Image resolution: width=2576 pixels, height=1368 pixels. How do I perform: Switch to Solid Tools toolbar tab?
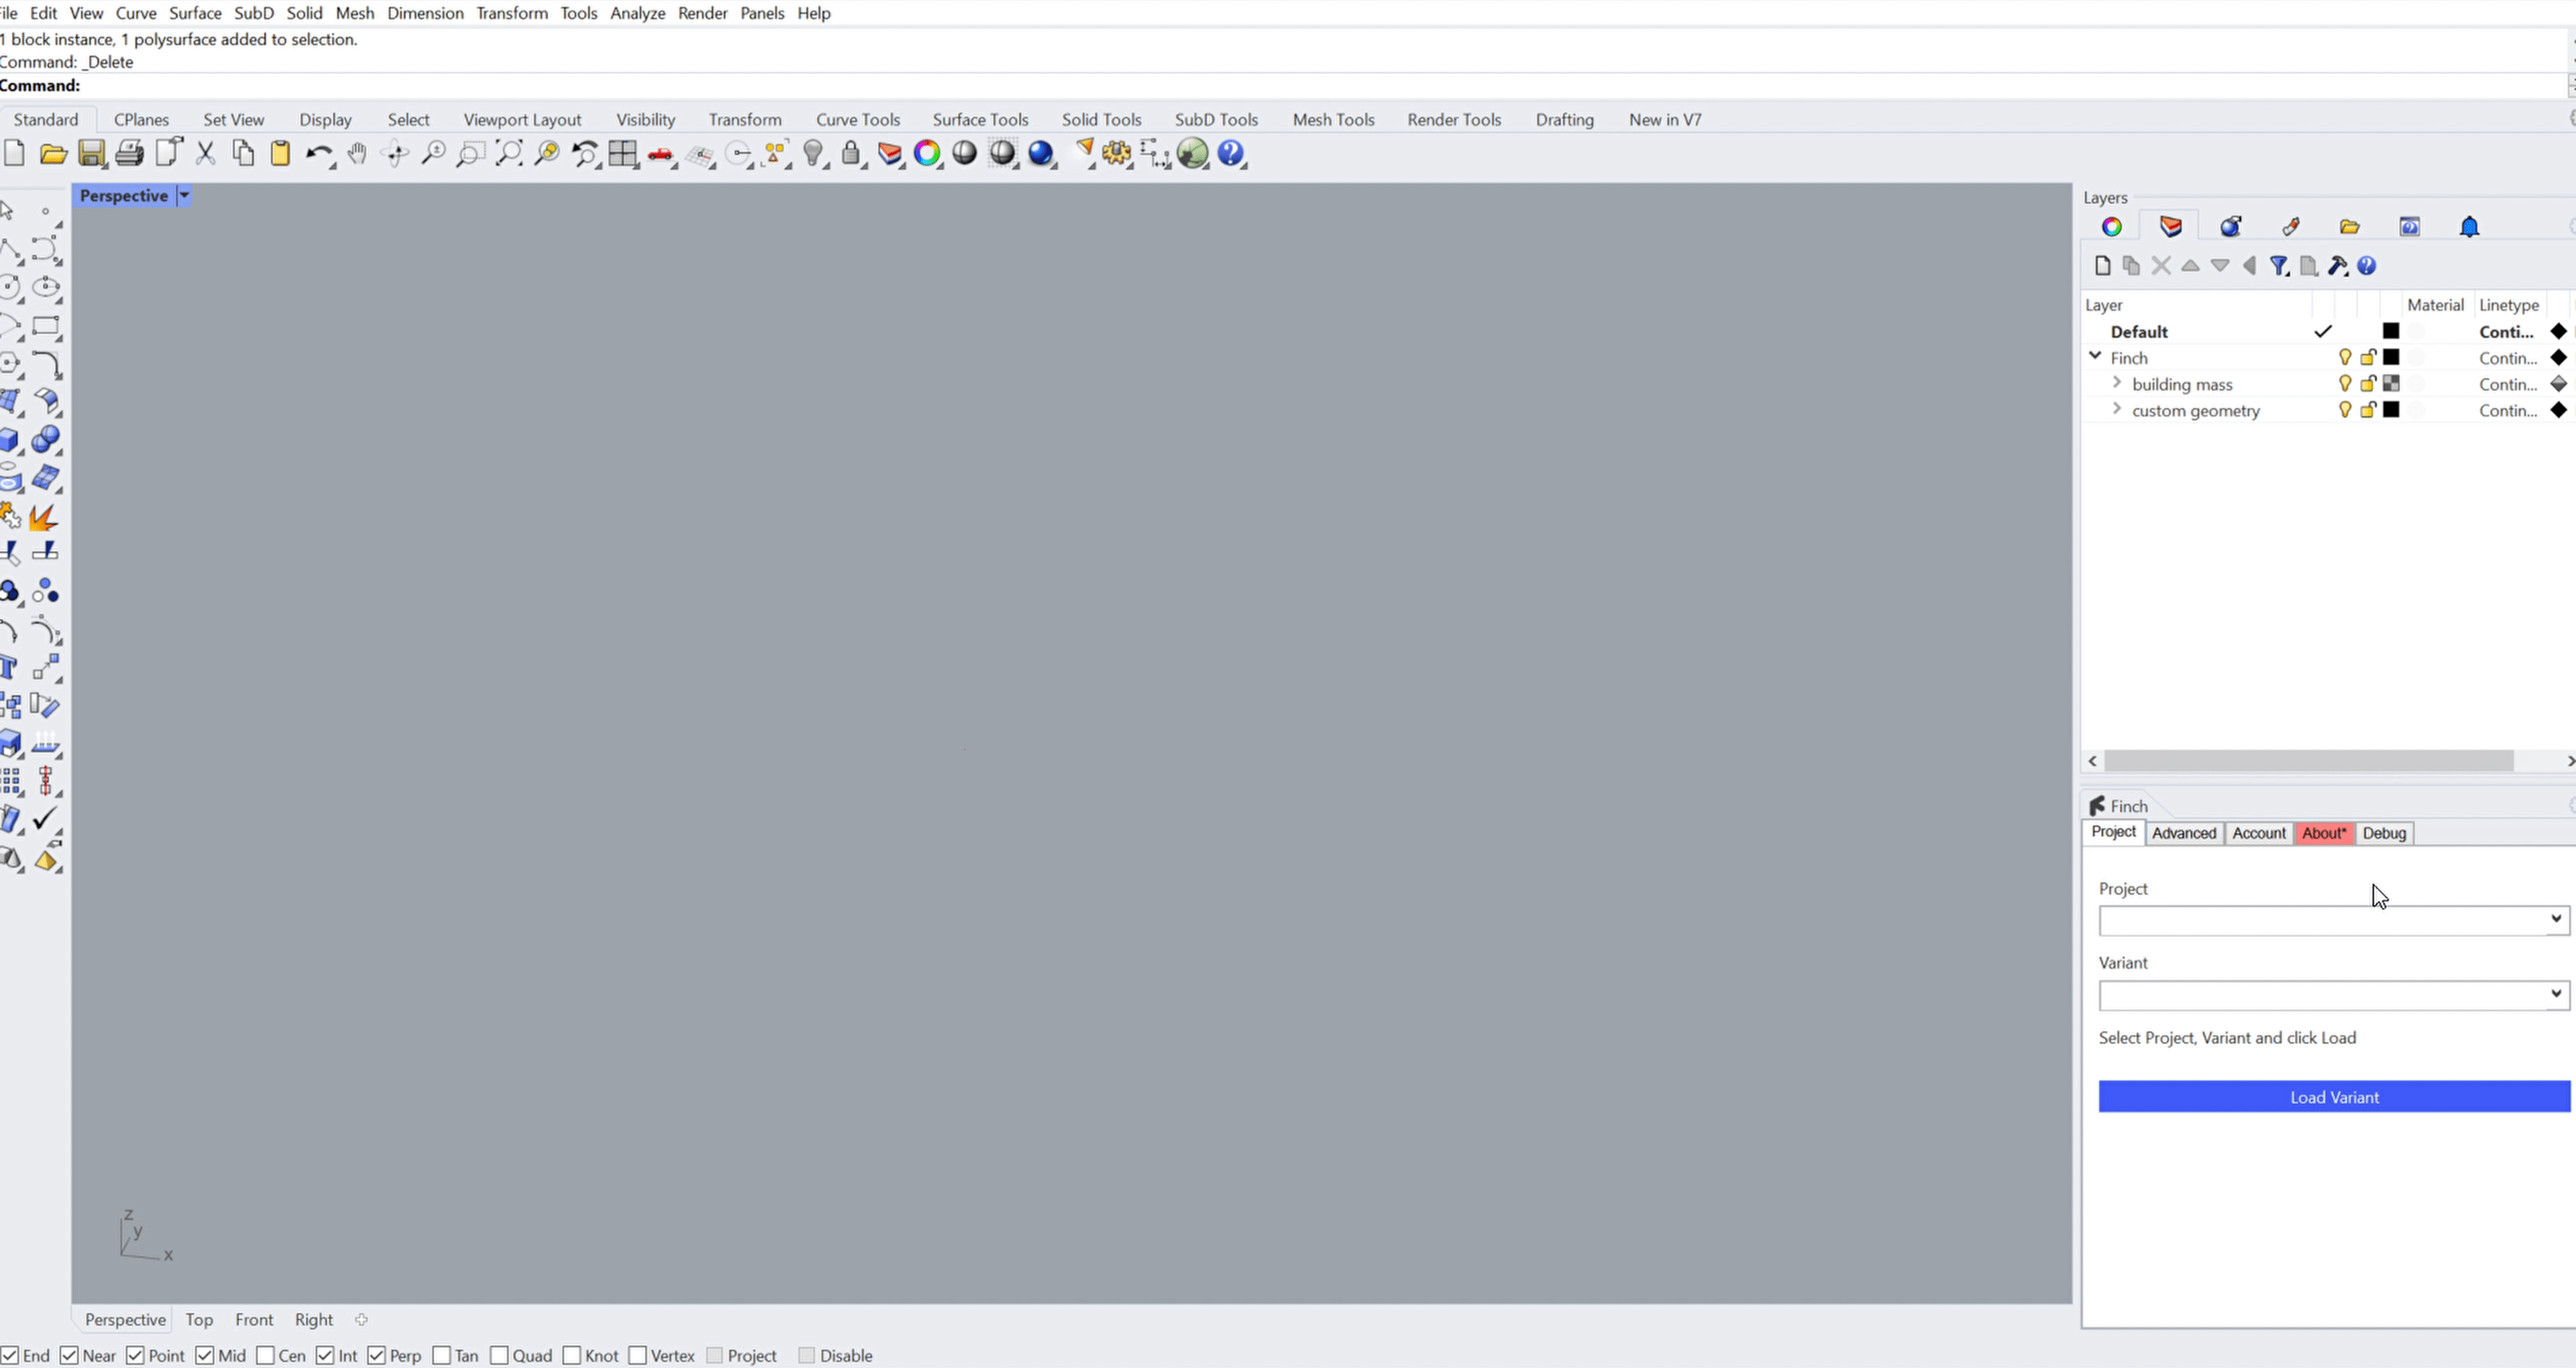pyautogui.click(x=1101, y=120)
